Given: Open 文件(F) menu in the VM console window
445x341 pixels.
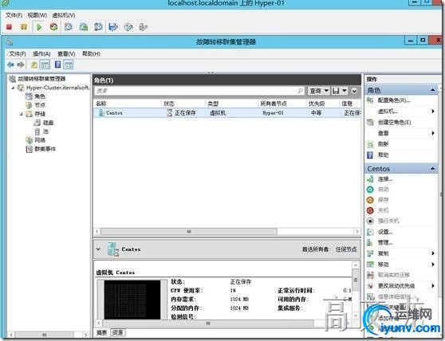Looking at the screenshot, I should click(x=14, y=15).
